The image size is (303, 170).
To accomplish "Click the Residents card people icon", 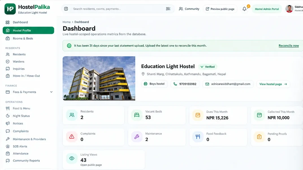I will point(72,115).
